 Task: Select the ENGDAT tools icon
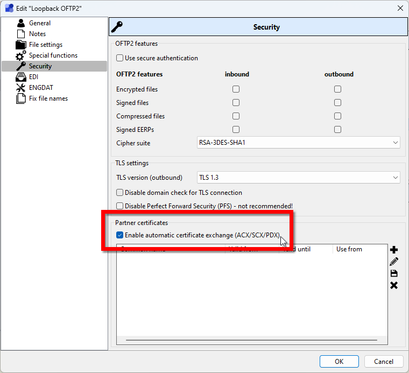pos(21,88)
